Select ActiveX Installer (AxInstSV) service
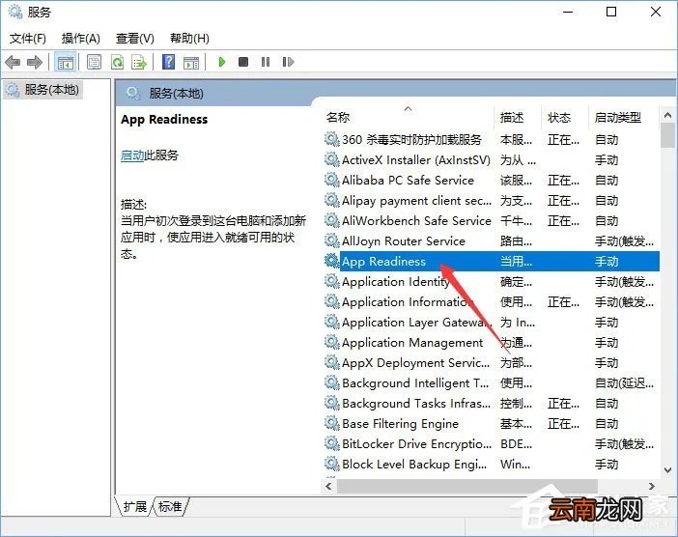This screenshot has width=678, height=537. tap(492, 160)
